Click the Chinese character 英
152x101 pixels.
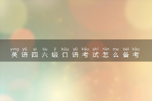pos(14,55)
